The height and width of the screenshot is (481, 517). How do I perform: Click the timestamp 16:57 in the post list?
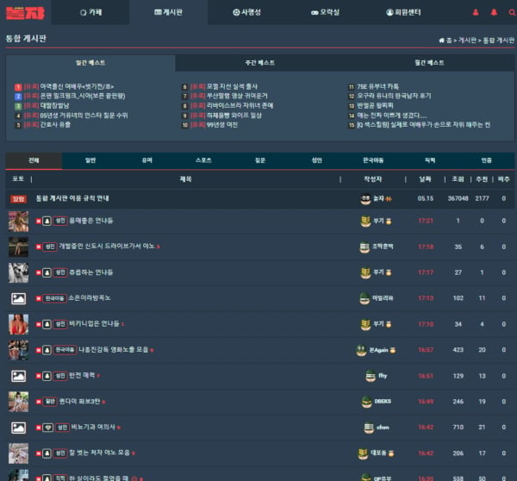pos(426,350)
